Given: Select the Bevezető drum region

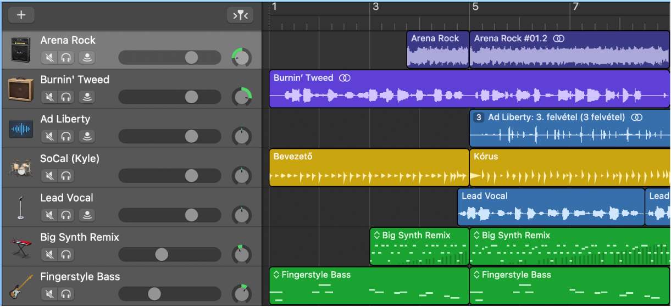Looking at the screenshot, I should (368, 168).
